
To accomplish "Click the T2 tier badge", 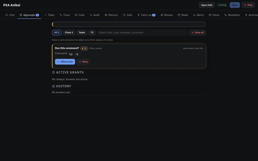I will click(x=84, y=49).
